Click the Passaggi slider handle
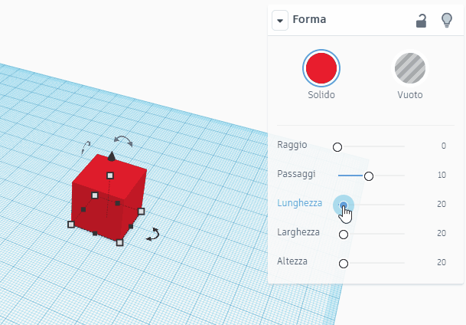 (369, 176)
